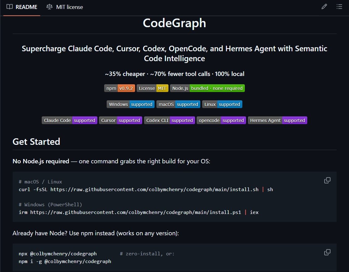Click the CodeGraph heading

click(x=174, y=23)
